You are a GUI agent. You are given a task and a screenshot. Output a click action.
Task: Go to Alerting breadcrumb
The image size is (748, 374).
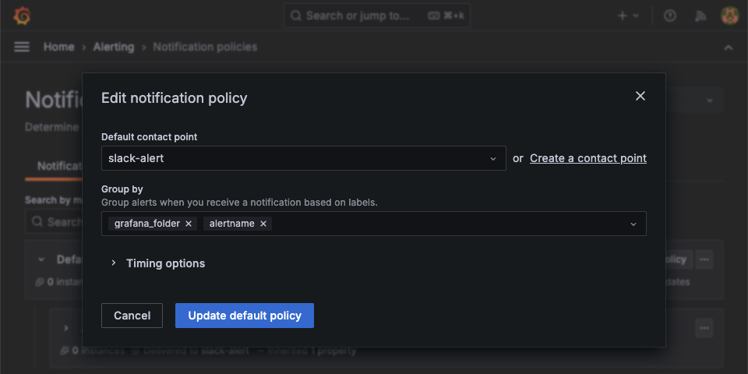tap(114, 47)
